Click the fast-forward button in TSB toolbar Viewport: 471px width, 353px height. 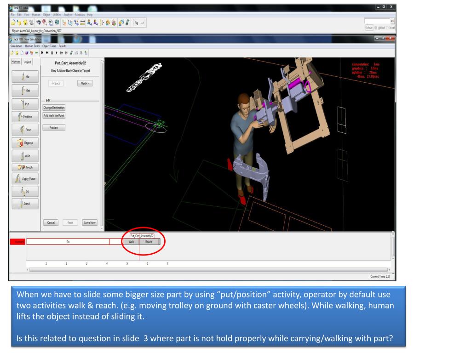[61, 53]
